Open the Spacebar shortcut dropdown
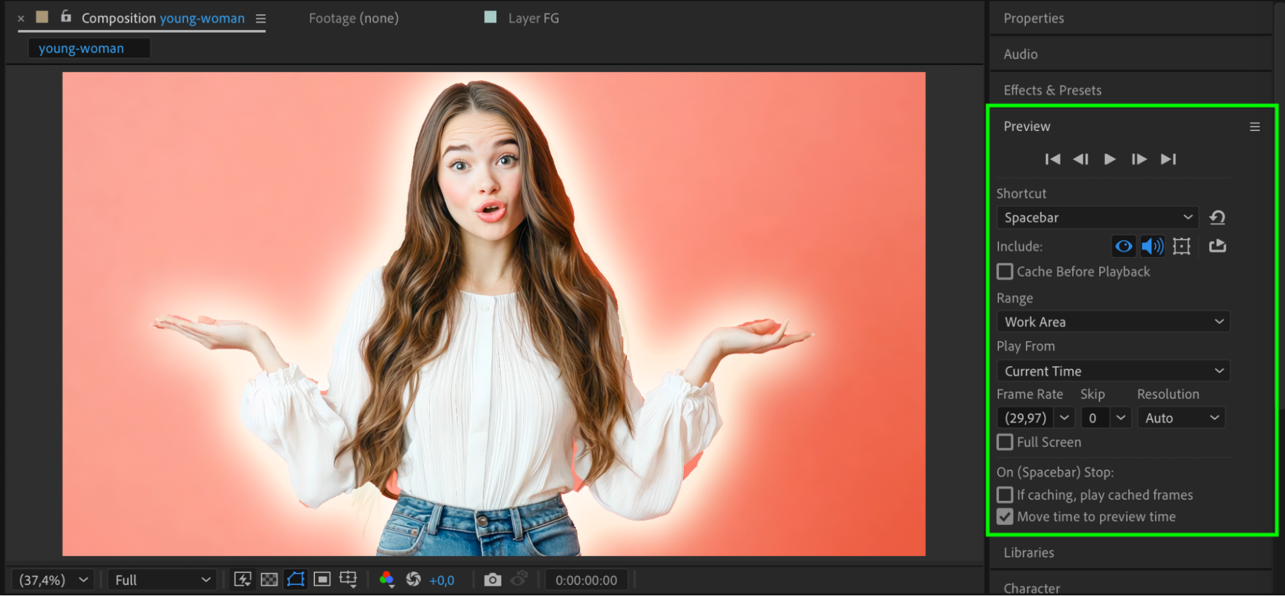Image resolution: width=1285 pixels, height=596 pixels. 1097,218
